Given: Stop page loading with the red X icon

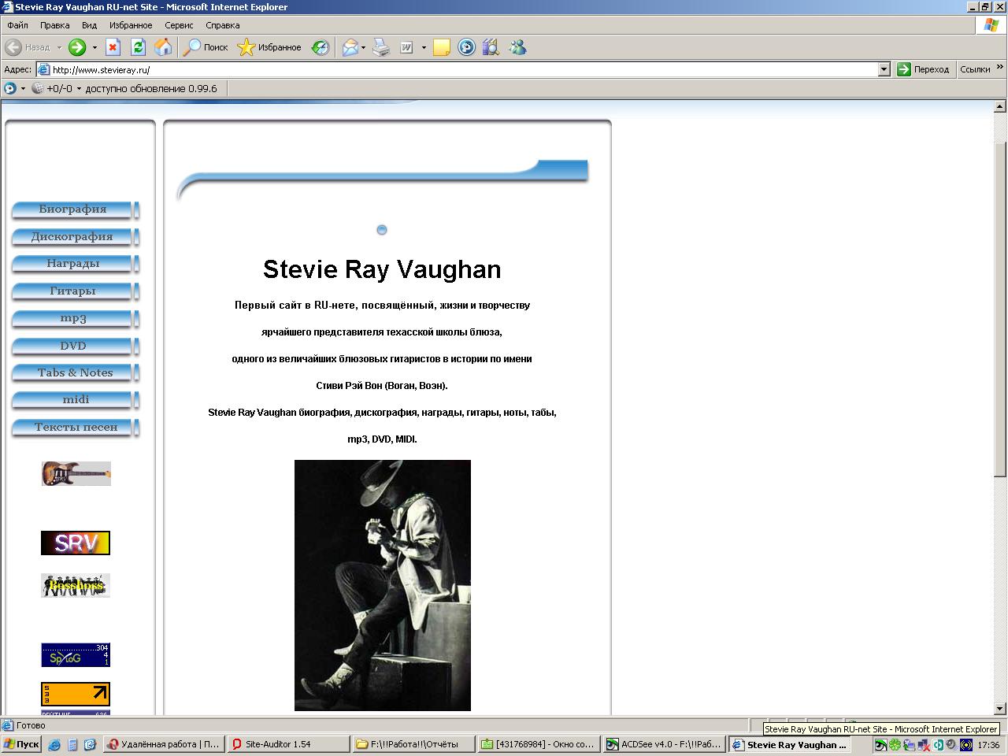Looking at the screenshot, I should tap(113, 47).
